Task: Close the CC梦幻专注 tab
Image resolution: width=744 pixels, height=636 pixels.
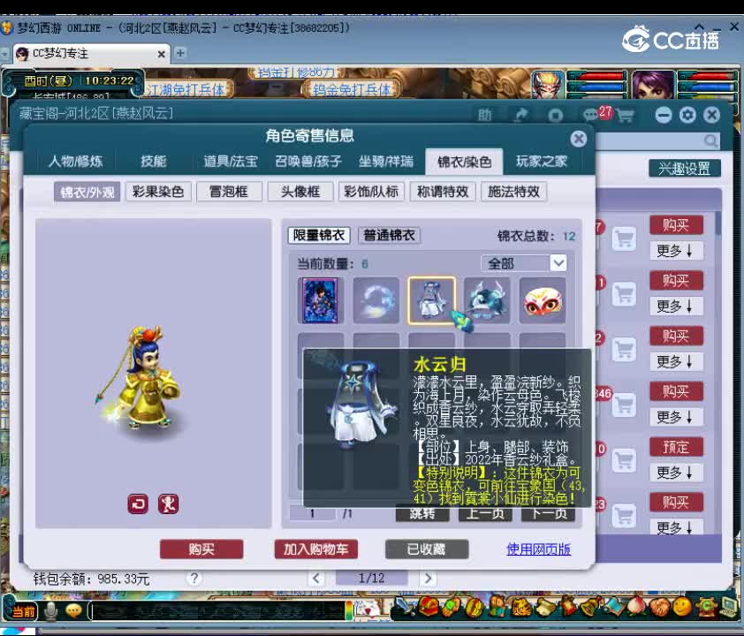Action: pos(162,54)
